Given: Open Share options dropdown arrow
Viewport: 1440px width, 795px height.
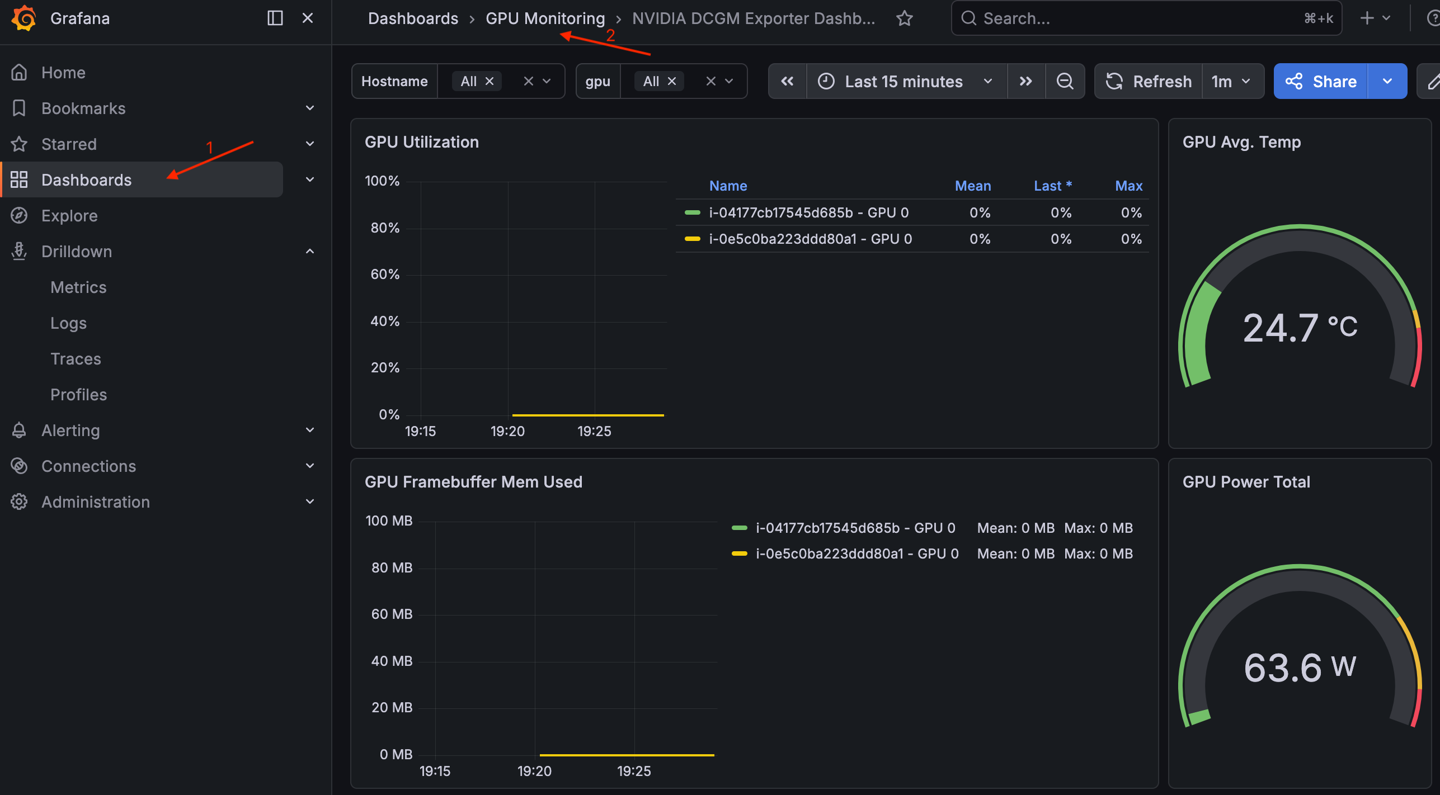Looking at the screenshot, I should pos(1387,82).
